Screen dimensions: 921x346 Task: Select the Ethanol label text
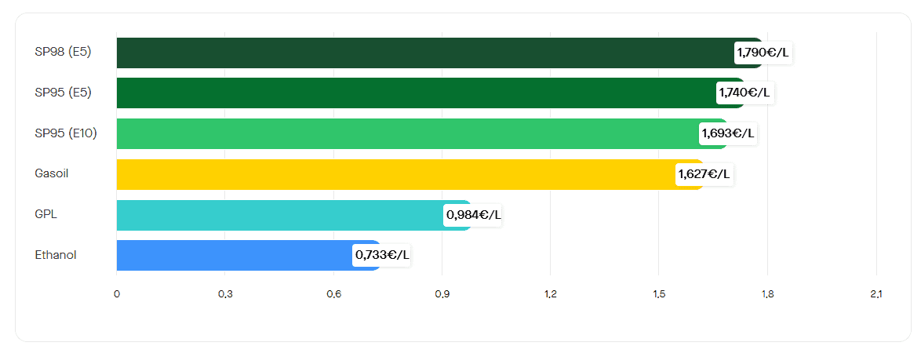pyautogui.click(x=56, y=255)
